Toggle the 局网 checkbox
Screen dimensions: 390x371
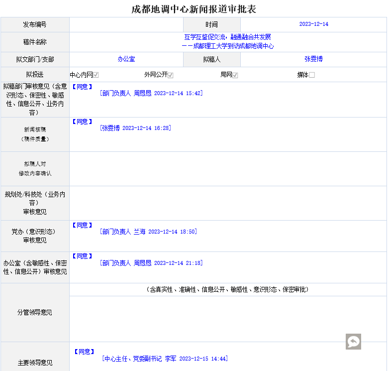coord(235,75)
